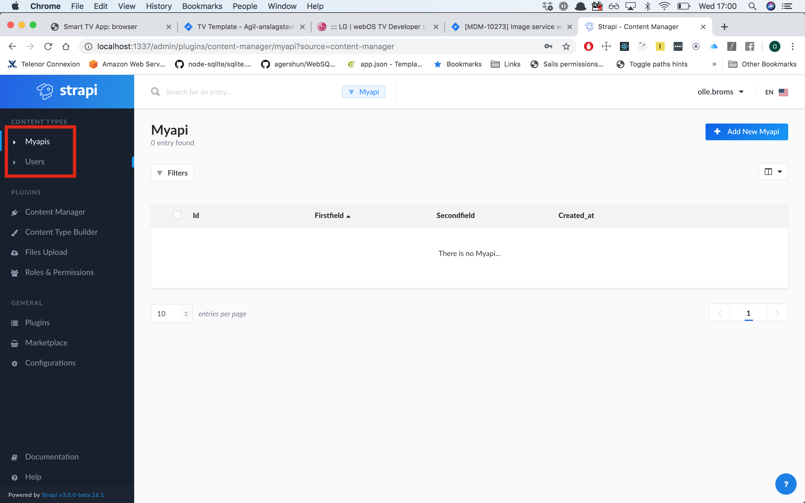The width and height of the screenshot is (805, 503).
Task: Open Chrome History menu
Action: [x=159, y=6]
